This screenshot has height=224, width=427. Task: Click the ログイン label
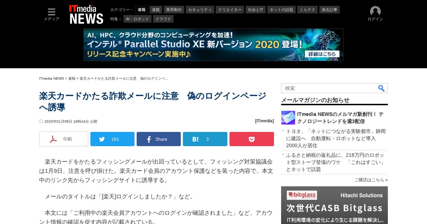coord(375,19)
